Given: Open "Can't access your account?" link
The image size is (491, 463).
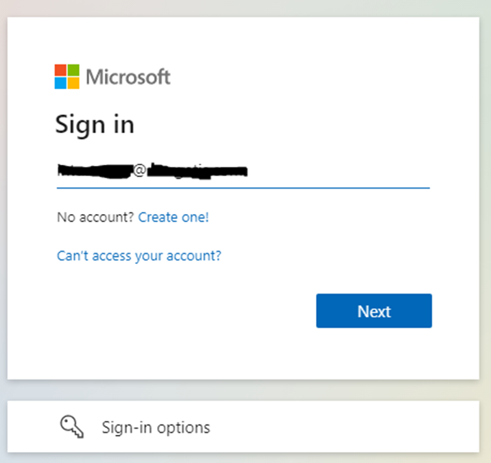Looking at the screenshot, I should [x=139, y=256].
